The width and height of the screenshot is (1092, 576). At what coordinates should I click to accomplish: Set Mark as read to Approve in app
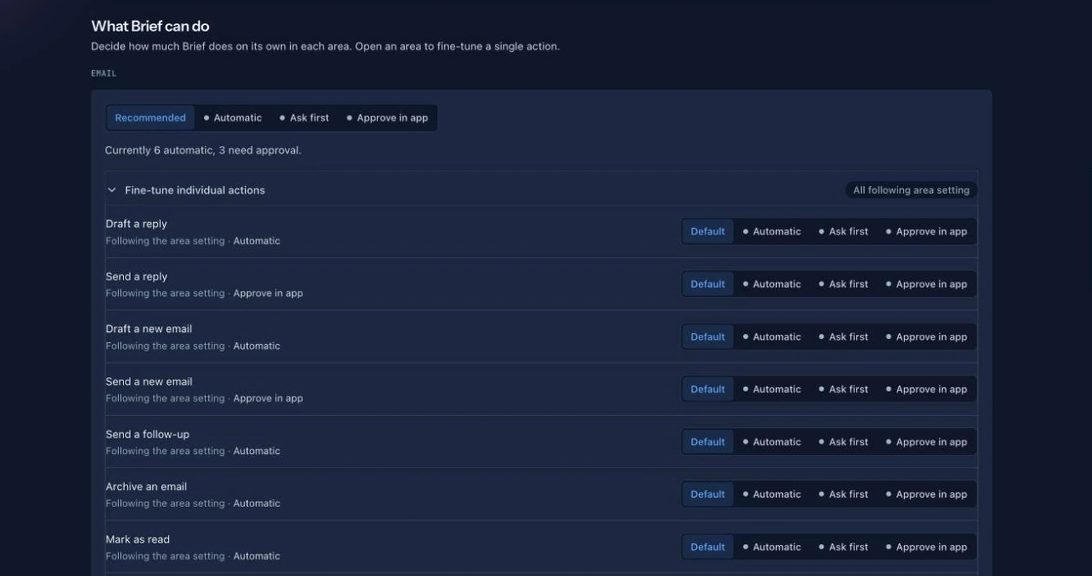[927, 547]
